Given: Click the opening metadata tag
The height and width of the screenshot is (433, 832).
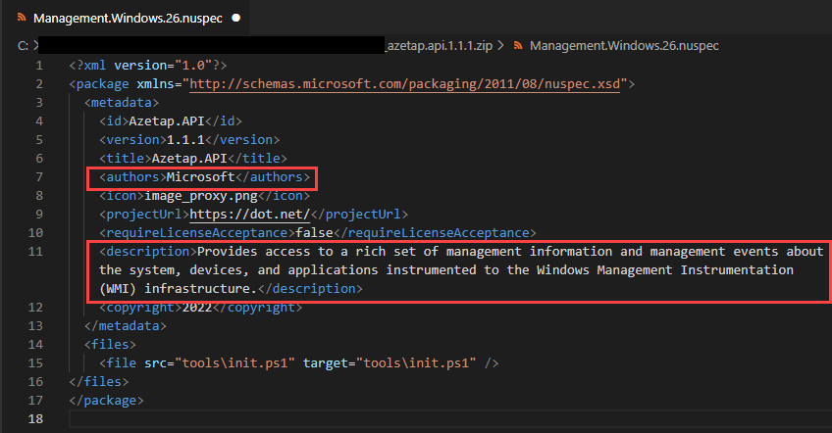Looking at the screenshot, I should (x=122, y=102).
